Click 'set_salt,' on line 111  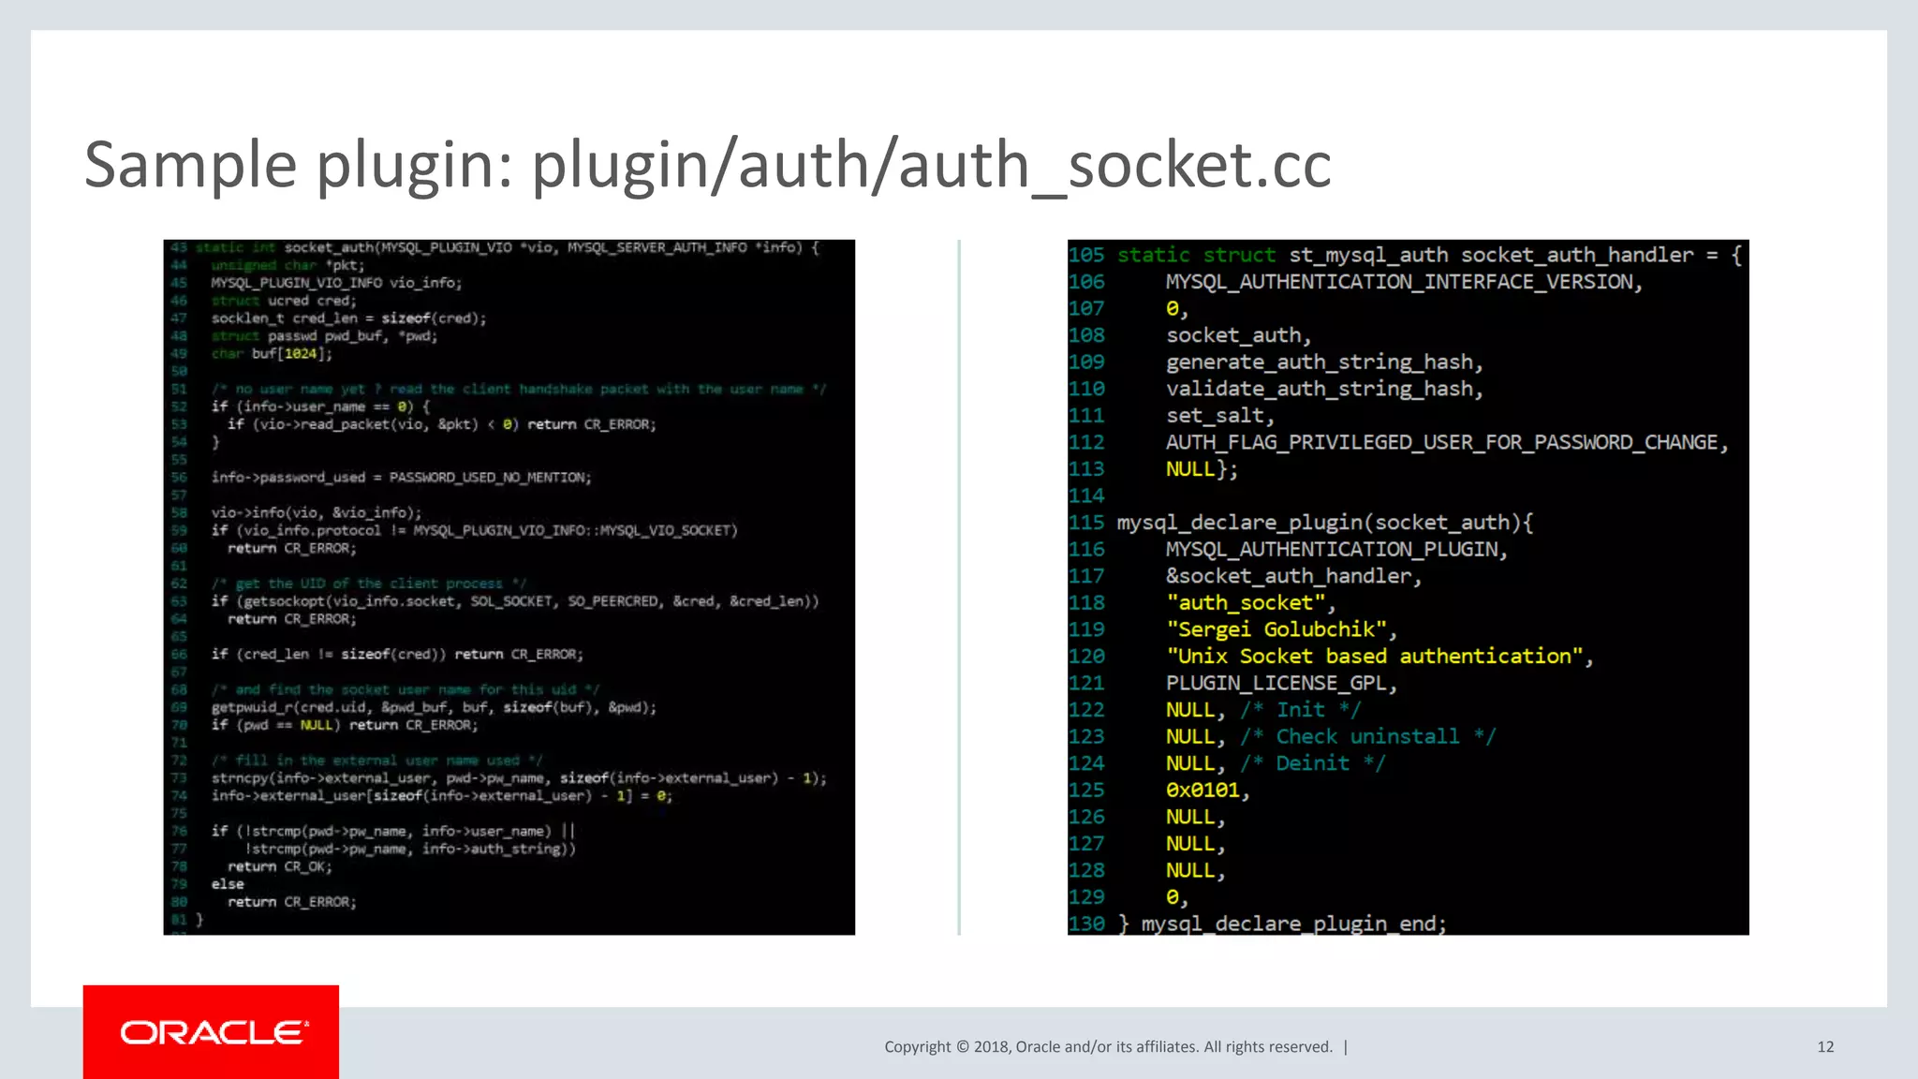tap(1219, 416)
